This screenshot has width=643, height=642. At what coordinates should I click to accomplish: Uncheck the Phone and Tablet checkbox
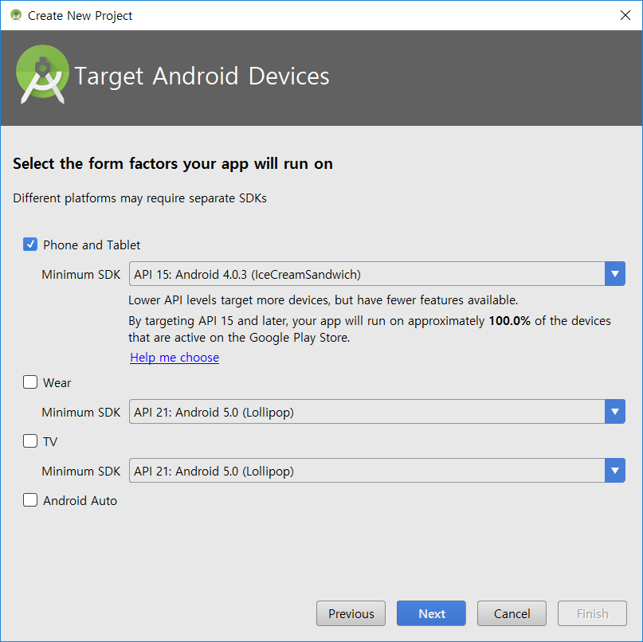[30, 245]
